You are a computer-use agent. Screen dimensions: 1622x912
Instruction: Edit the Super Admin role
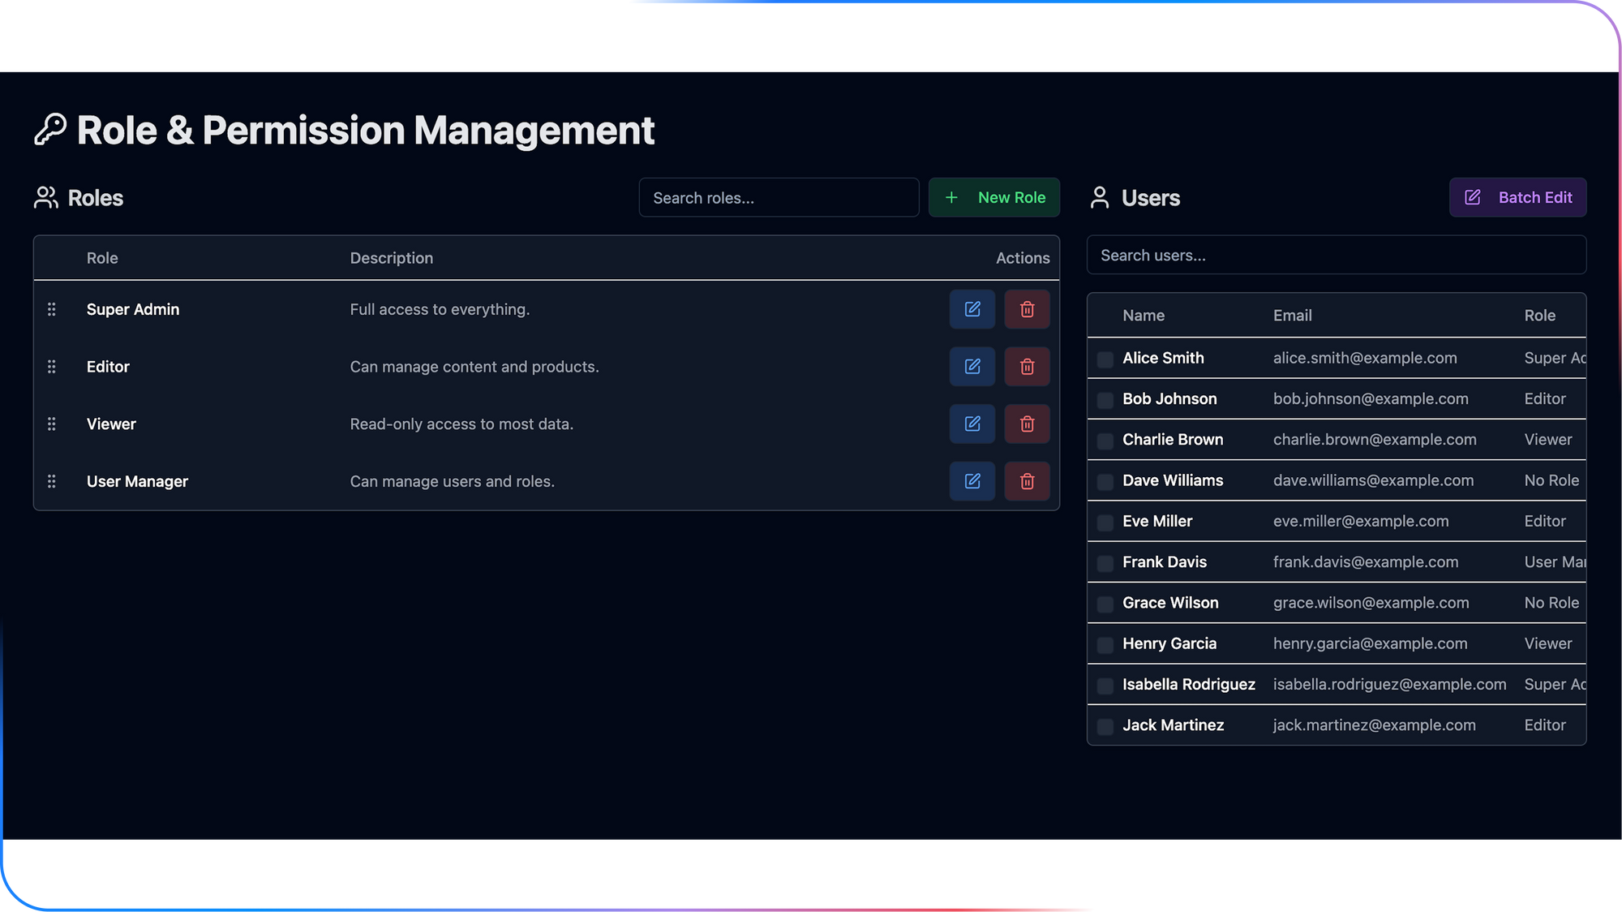pyautogui.click(x=972, y=309)
